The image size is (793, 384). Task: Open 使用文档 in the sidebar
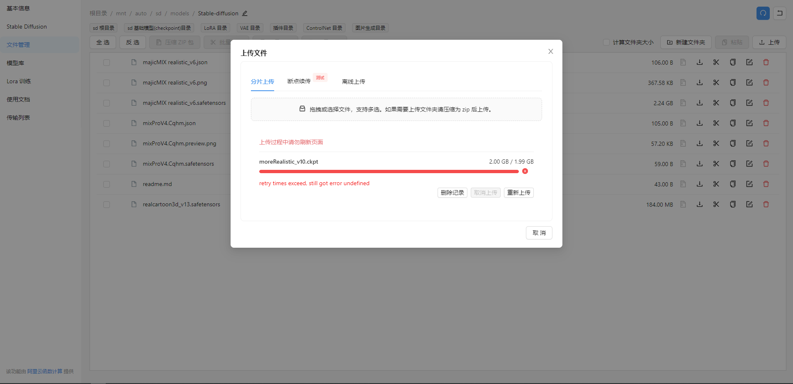18,99
